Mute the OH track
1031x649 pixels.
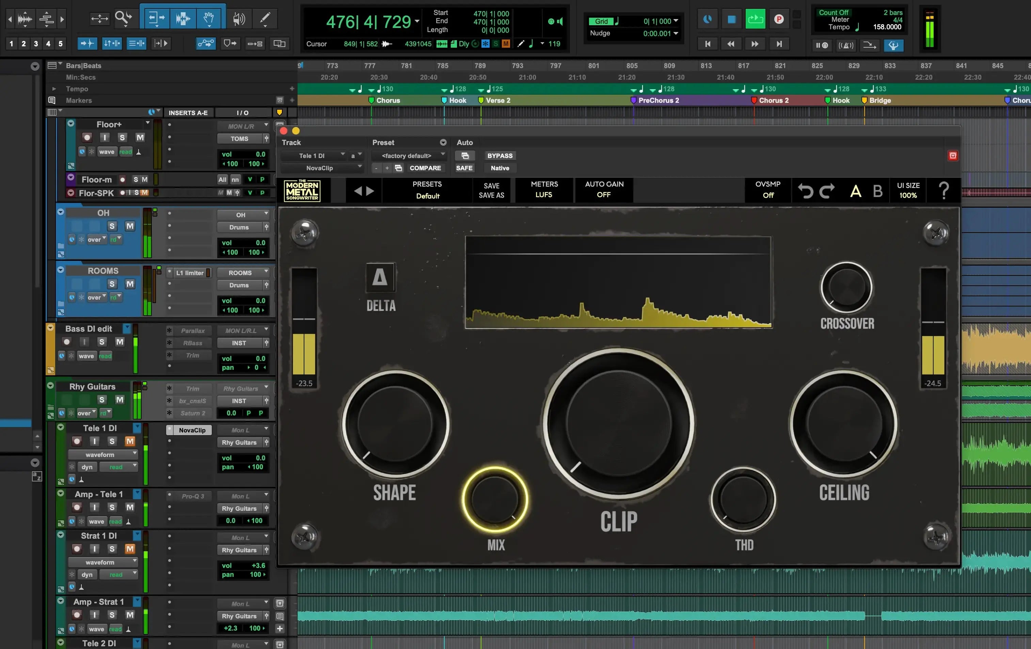130,226
